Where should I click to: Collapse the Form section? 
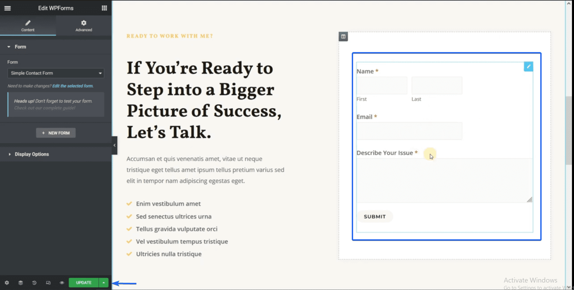(56, 47)
